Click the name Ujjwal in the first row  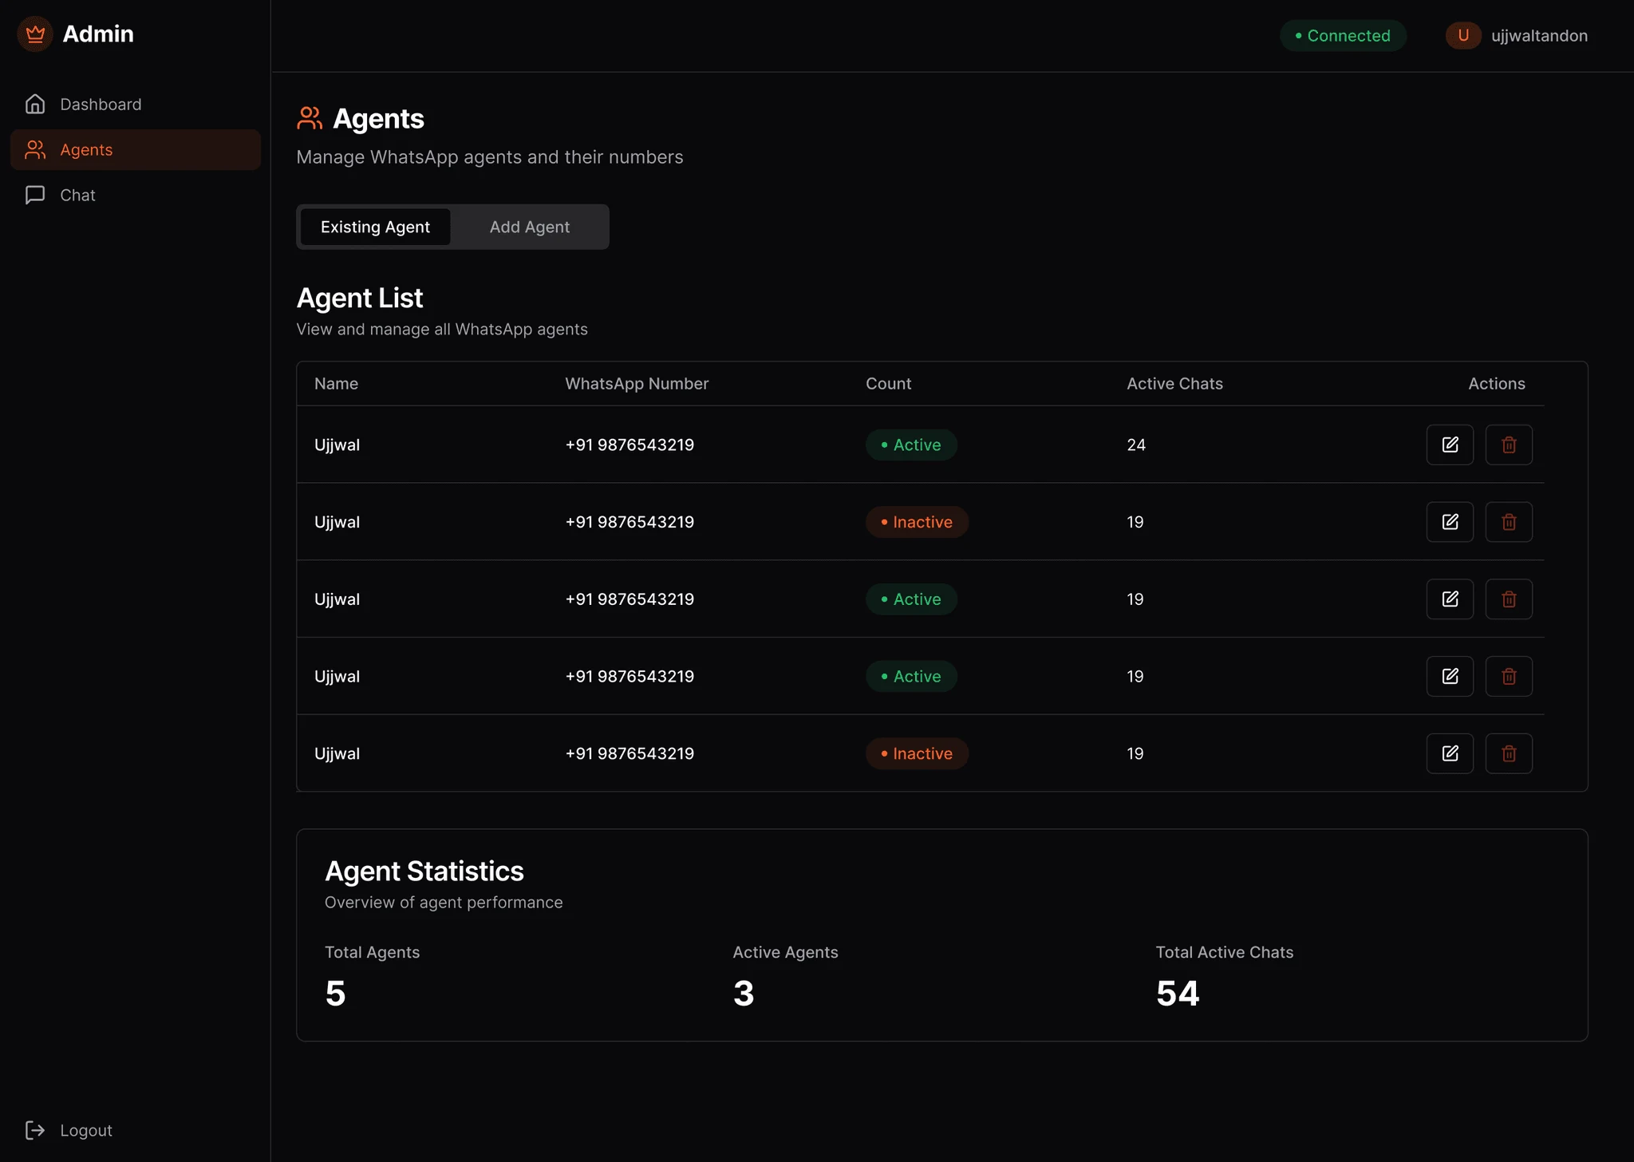pos(337,445)
